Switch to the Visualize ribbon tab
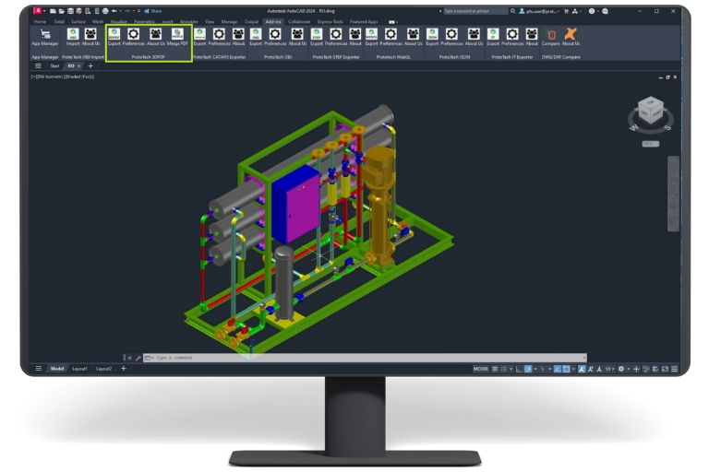Viewport: 709px width, 472px height. coord(118,22)
